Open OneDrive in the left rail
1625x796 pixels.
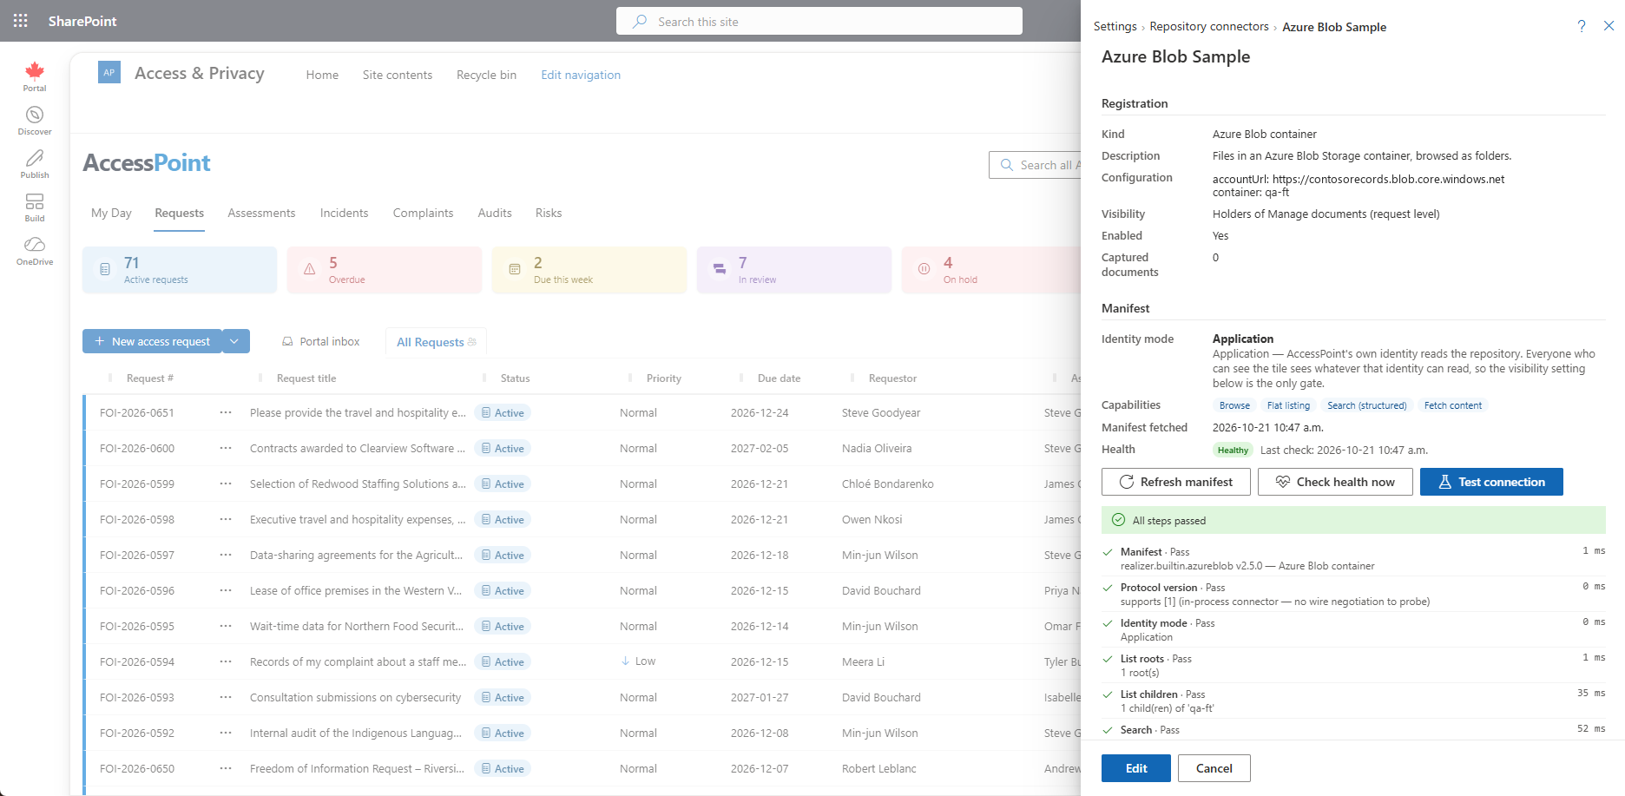(x=35, y=251)
